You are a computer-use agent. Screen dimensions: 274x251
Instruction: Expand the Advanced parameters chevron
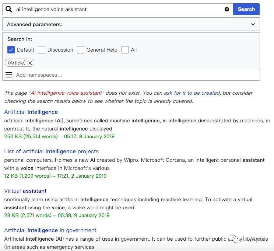pos(253,24)
